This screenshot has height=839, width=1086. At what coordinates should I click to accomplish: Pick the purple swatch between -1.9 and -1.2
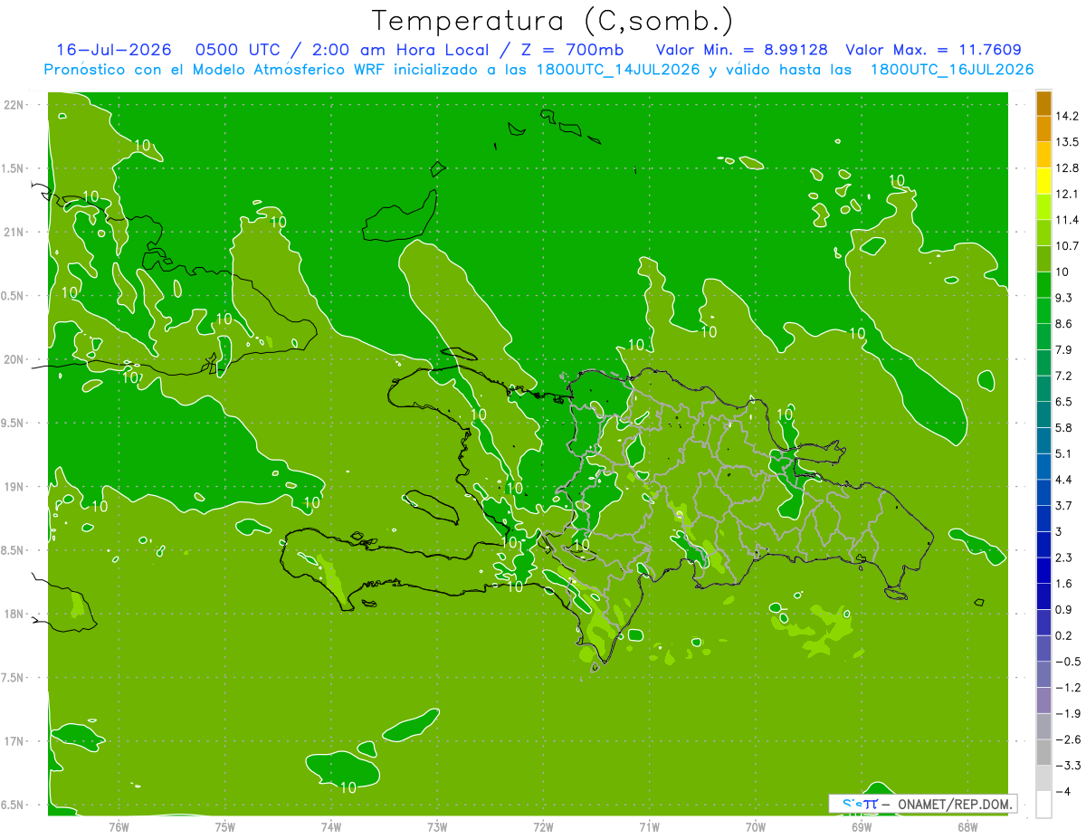point(1043,701)
